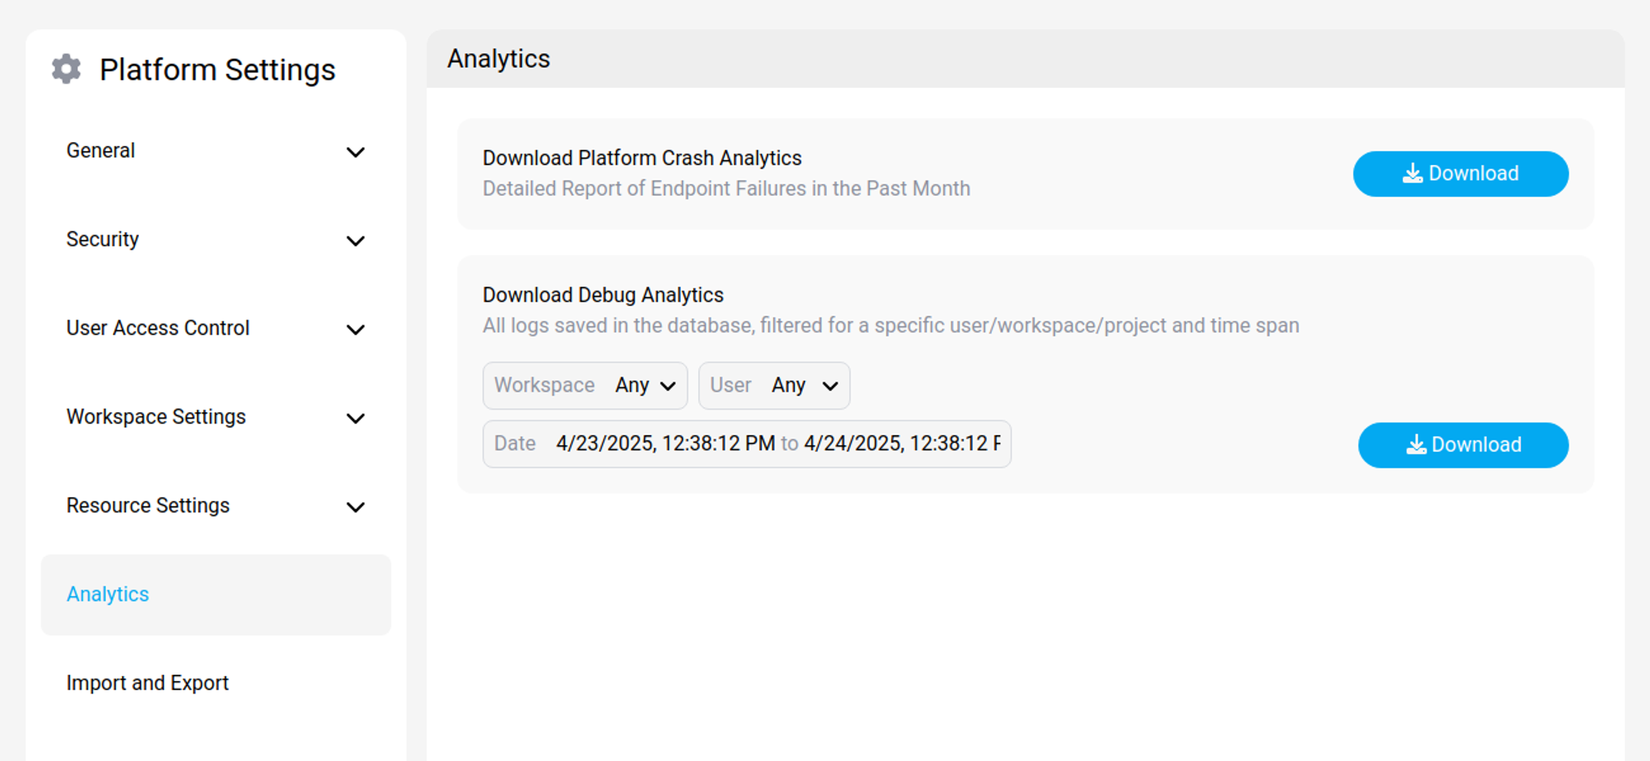Open General settings label

(x=101, y=150)
